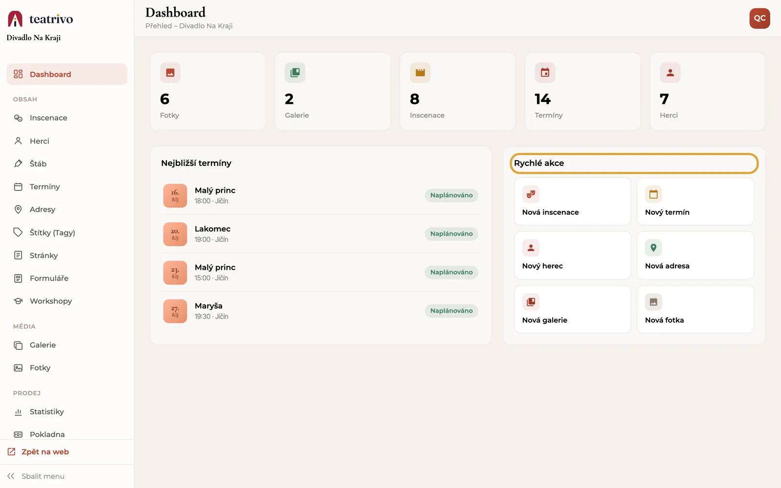Open the Maryša 19:30 event
The height and width of the screenshot is (488, 781).
point(321,311)
